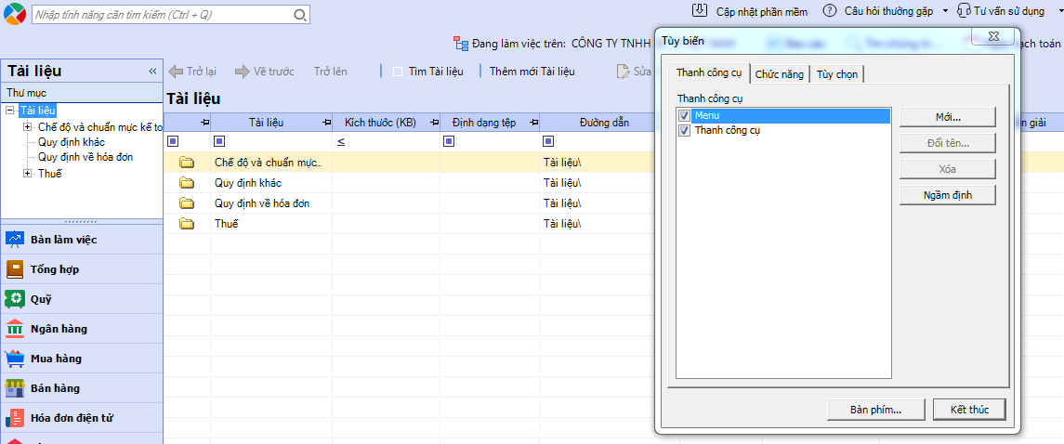Image resolution: width=1064 pixels, height=444 pixels.
Task: Open the Tổng hợp module icon
Action: tap(14, 269)
